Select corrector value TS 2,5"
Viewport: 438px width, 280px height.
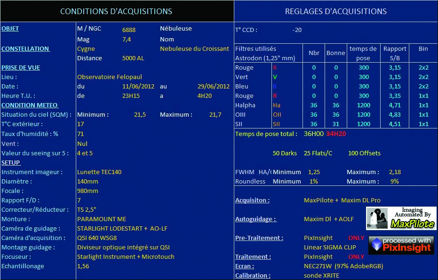tap(87, 209)
